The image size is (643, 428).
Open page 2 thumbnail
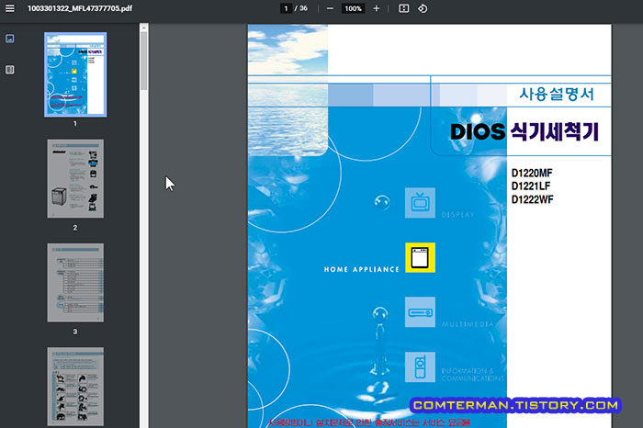point(75,179)
